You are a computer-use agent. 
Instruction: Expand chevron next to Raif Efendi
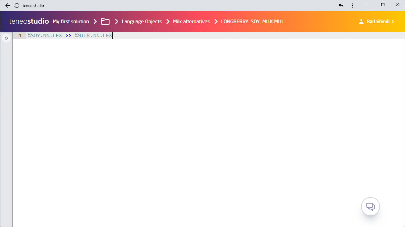(x=393, y=21)
